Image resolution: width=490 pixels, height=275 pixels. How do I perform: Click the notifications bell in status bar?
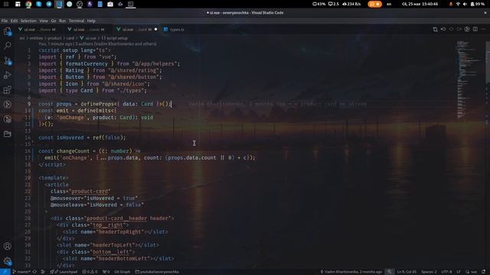(x=483, y=272)
